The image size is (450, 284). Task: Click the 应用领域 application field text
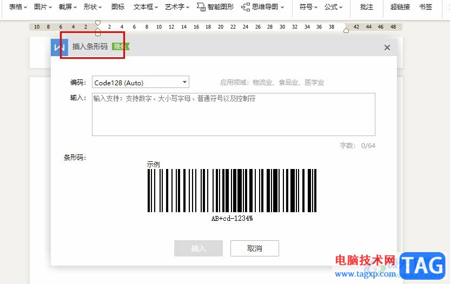[x=272, y=83]
